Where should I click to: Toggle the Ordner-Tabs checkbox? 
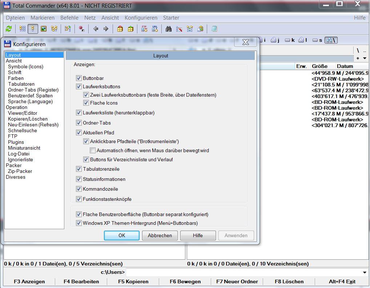(x=79, y=123)
